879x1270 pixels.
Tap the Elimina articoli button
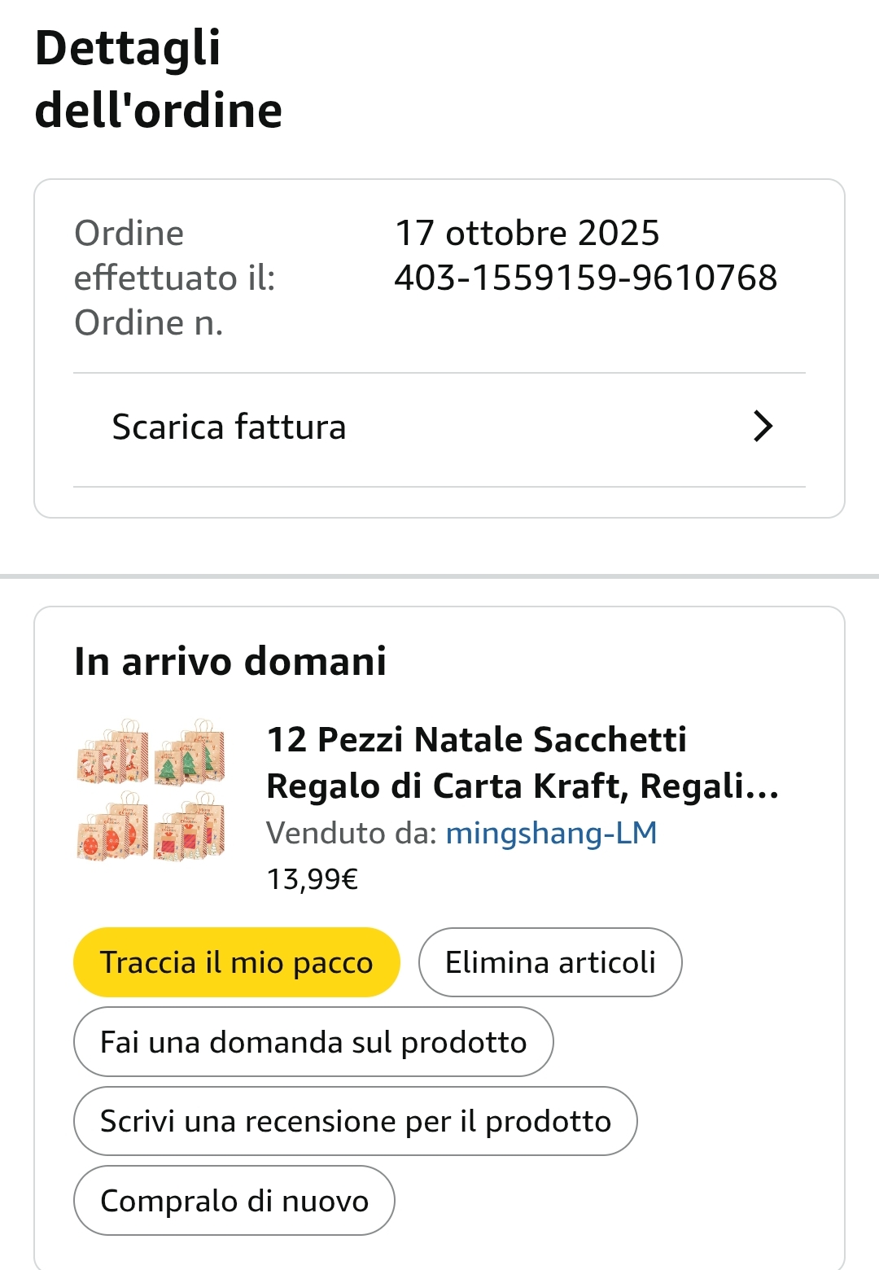550,962
